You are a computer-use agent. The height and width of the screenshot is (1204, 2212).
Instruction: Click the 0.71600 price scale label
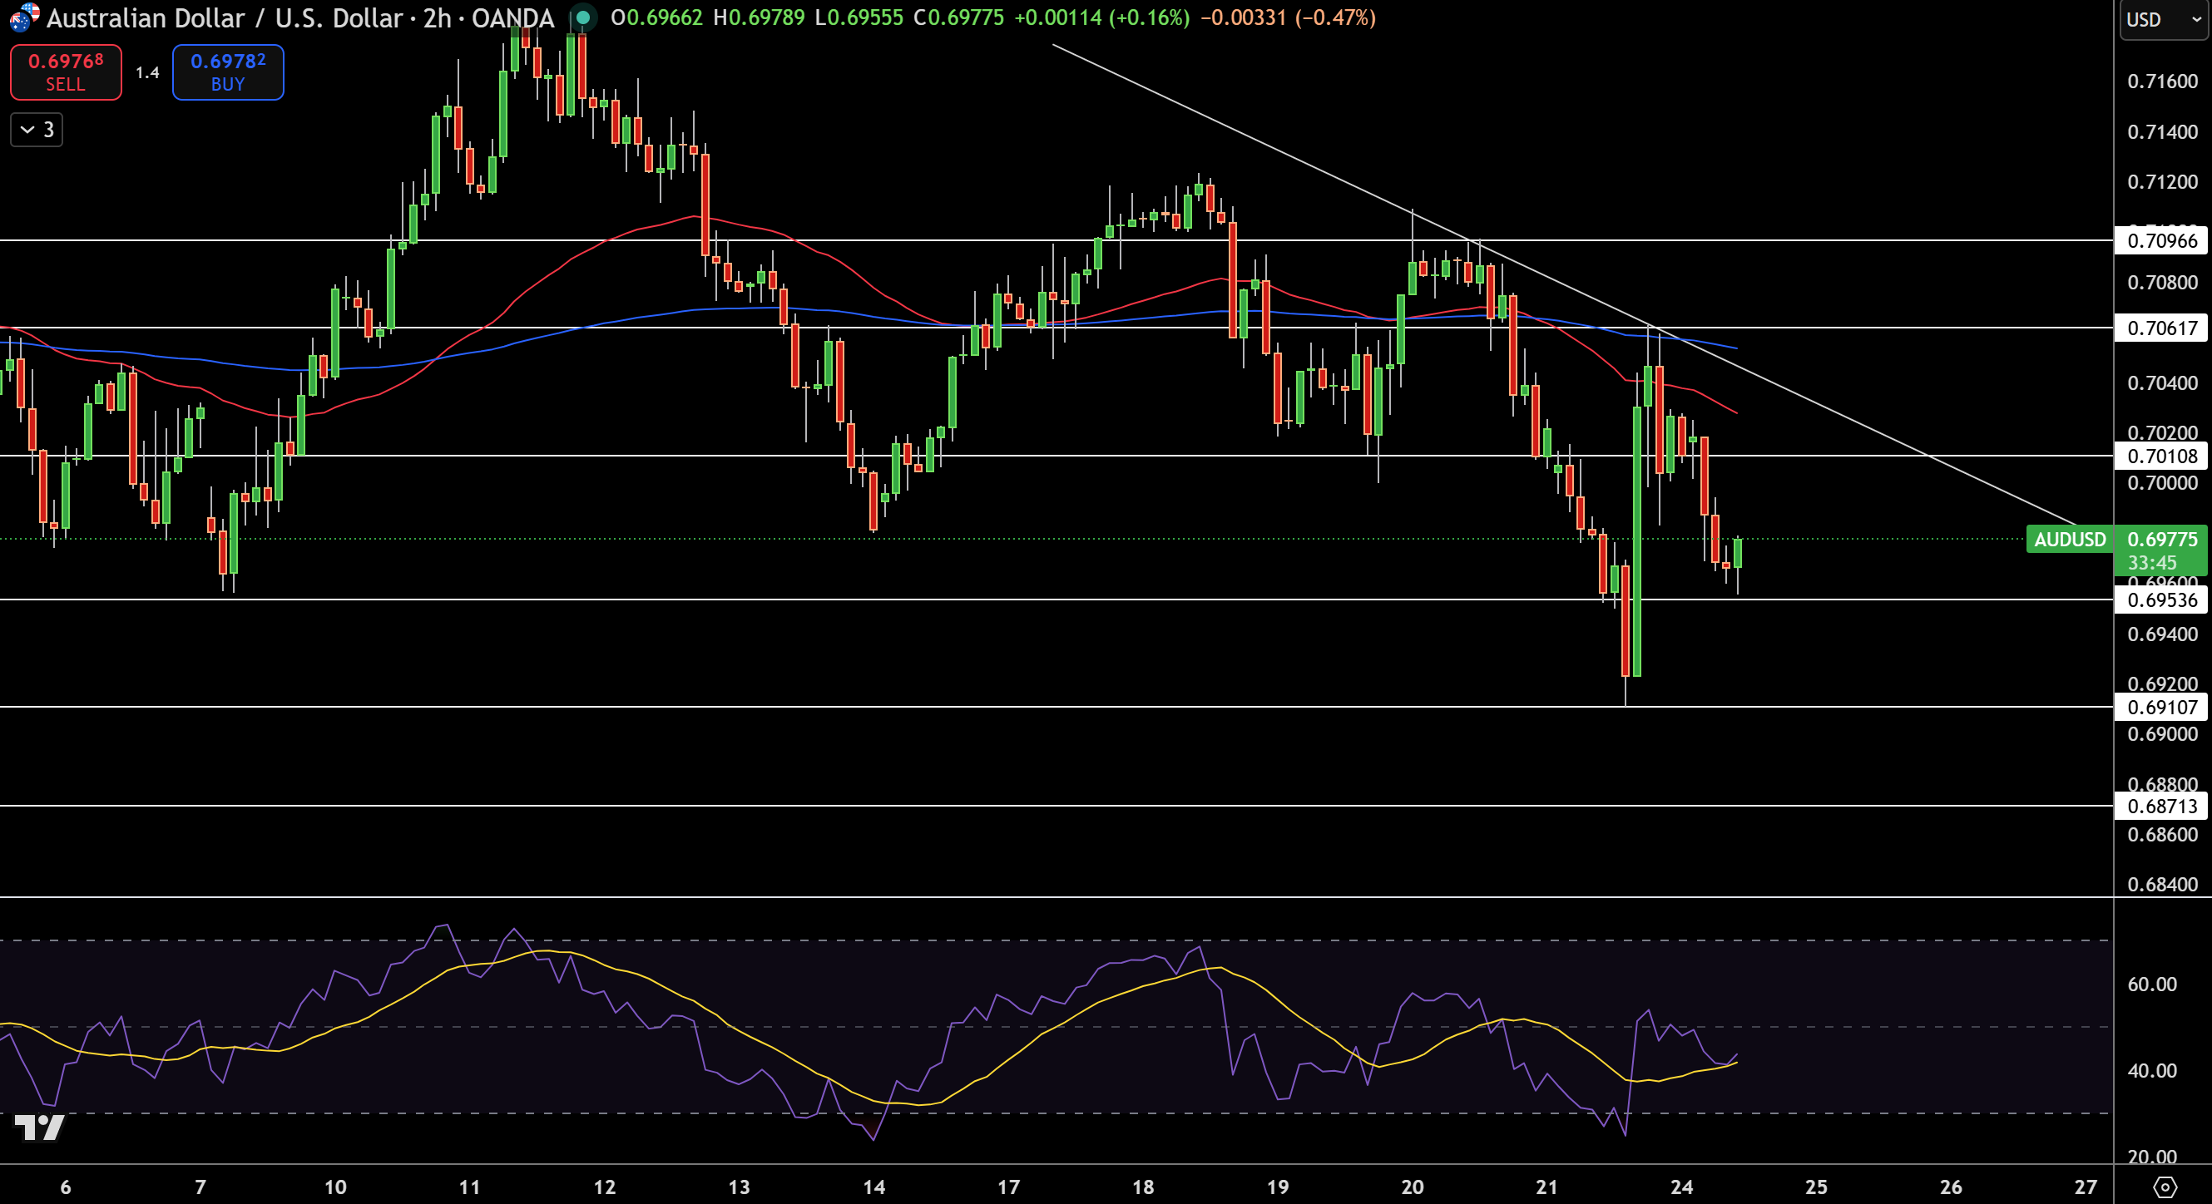pyautogui.click(x=2161, y=81)
